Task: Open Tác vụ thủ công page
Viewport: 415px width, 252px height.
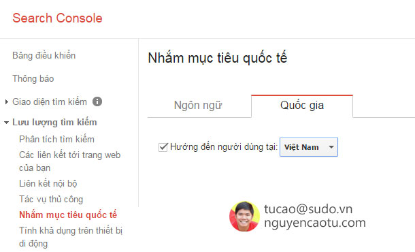Action: tap(51, 199)
